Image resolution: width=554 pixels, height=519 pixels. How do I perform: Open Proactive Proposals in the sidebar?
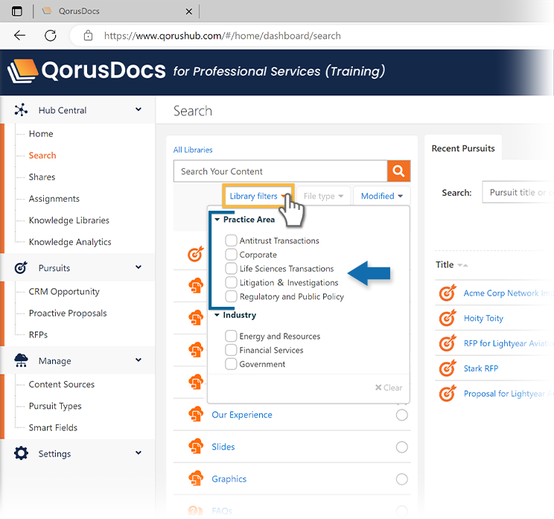point(68,313)
